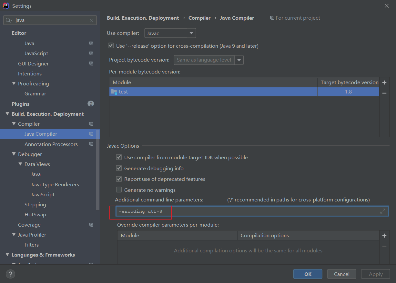This screenshot has height=283, width=396.
Task: Click the Module column header in override table
Action: (177, 235)
